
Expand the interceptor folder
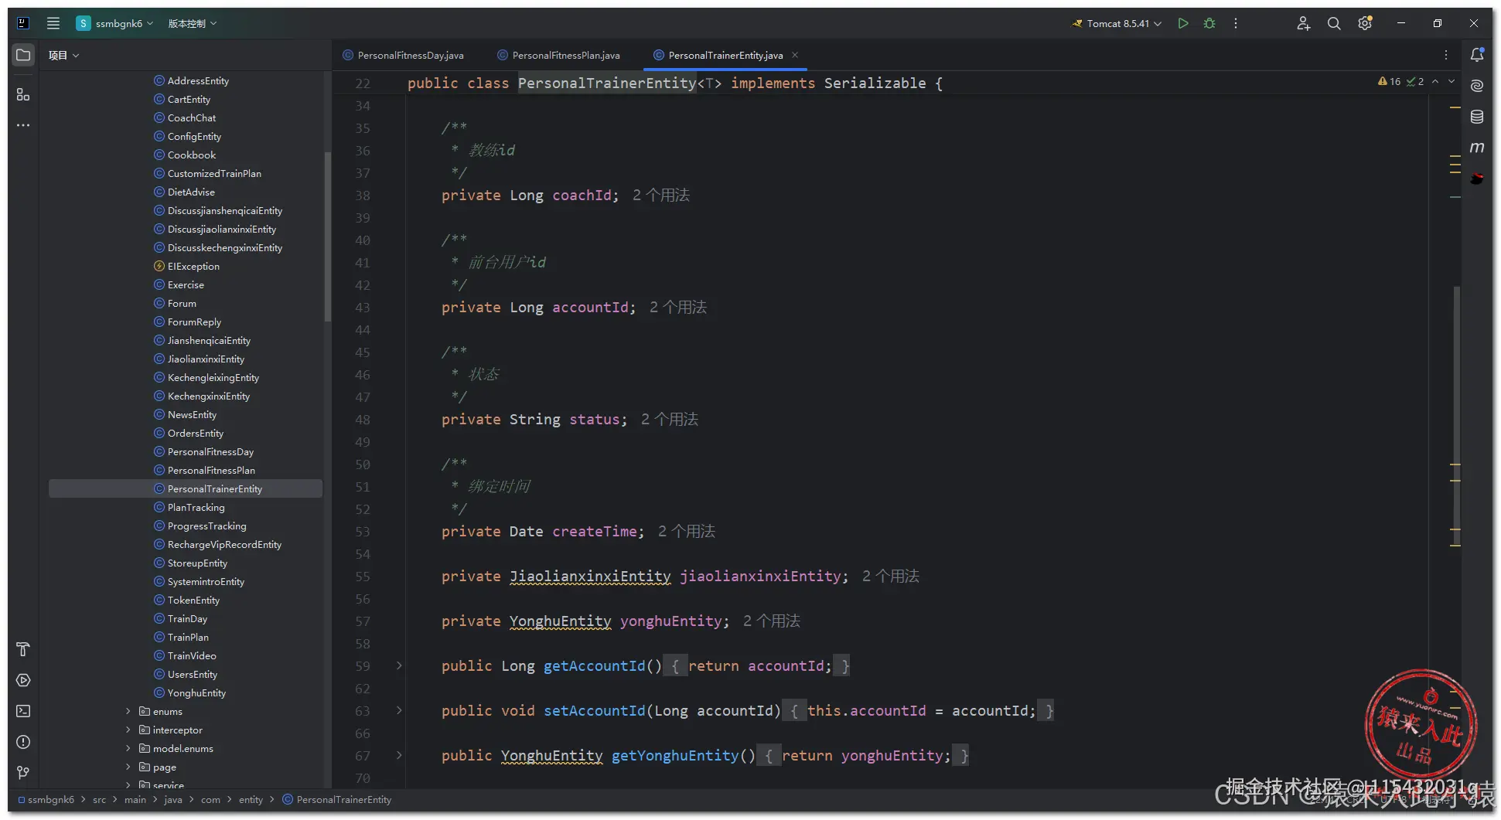(x=128, y=730)
